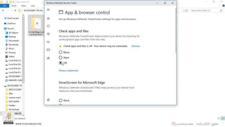
Task: Open Local Disk (E:) in navigation pane
Action: point(13,68)
